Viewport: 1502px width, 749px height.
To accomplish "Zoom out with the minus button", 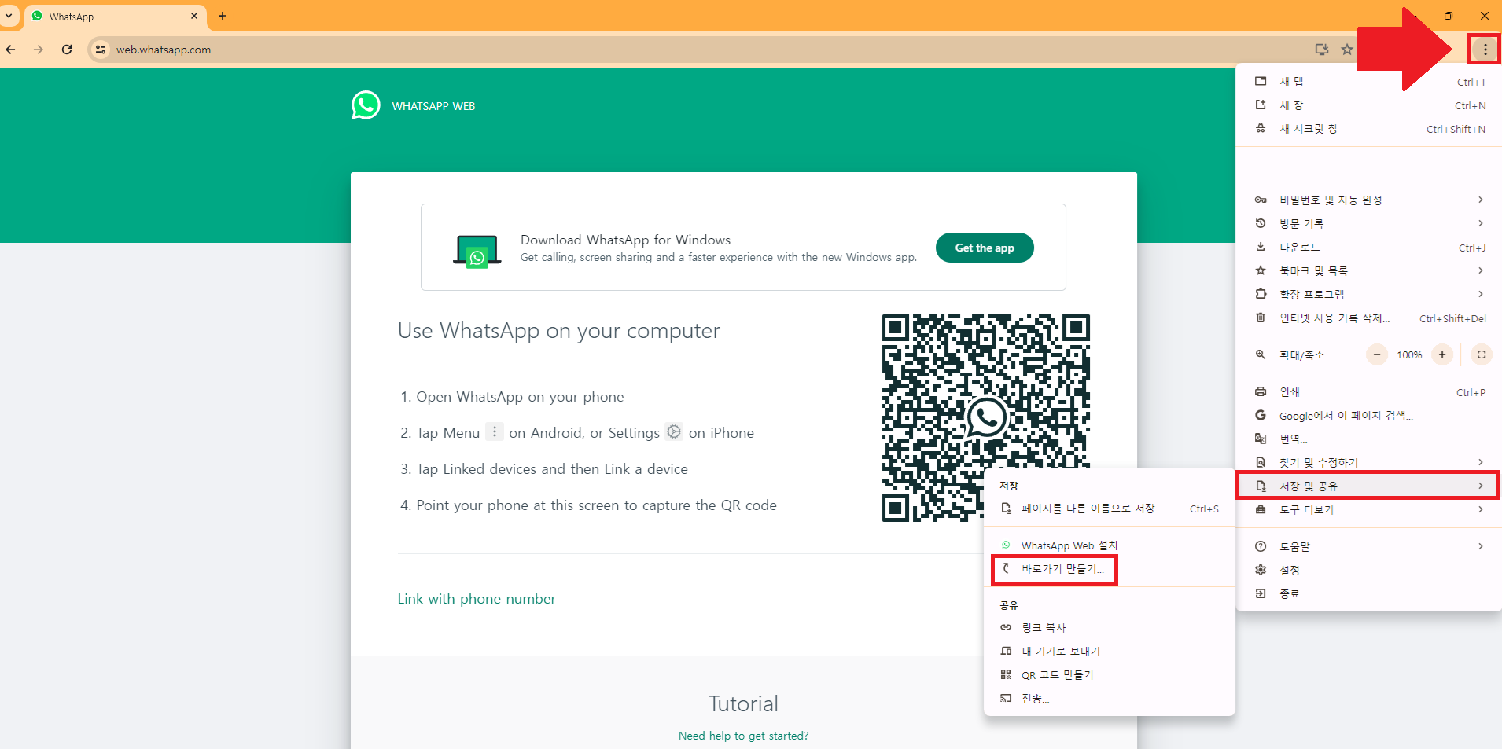I will click(1377, 354).
